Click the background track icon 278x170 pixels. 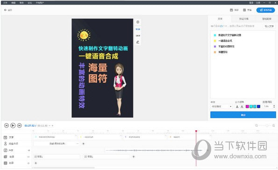[5, 157]
